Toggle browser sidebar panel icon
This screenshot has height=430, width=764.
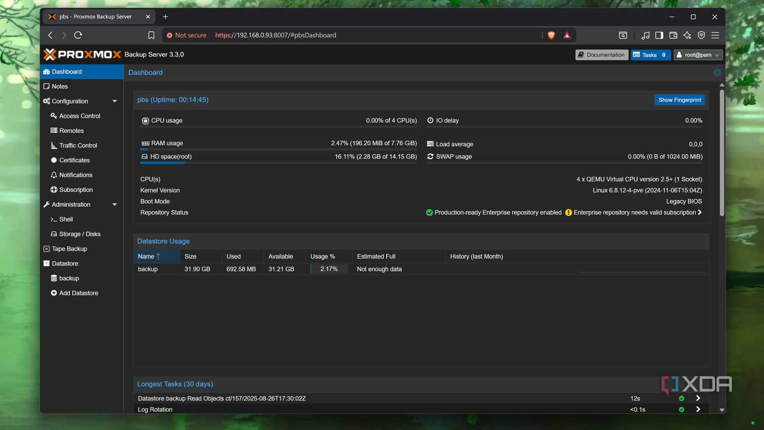point(659,35)
